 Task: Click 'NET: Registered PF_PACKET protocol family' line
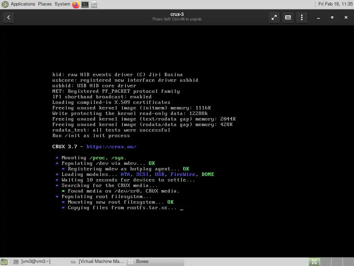pos(116,91)
